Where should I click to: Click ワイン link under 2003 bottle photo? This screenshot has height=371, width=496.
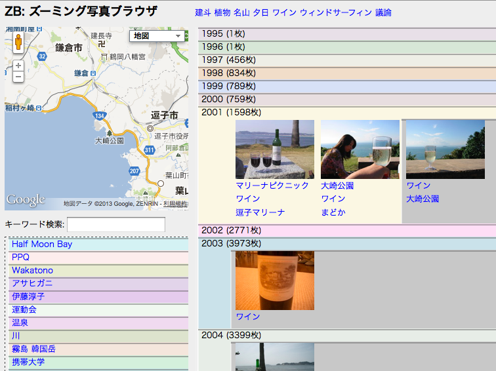(248, 317)
